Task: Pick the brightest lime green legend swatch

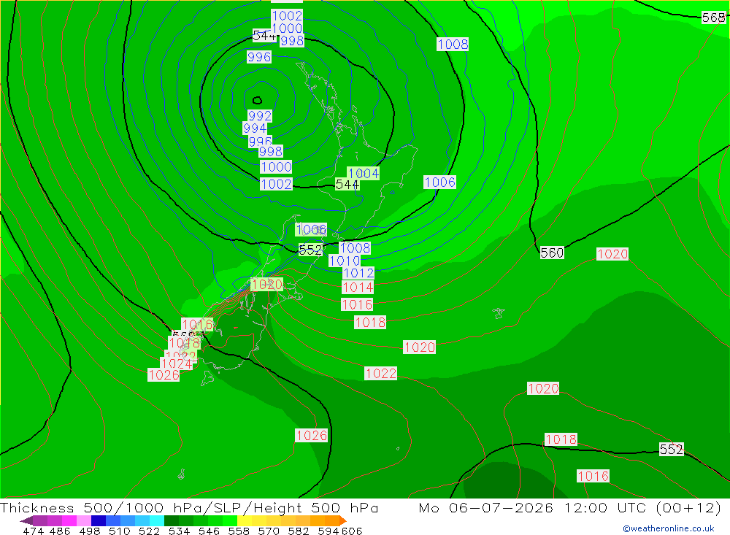Action: coord(230,520)
